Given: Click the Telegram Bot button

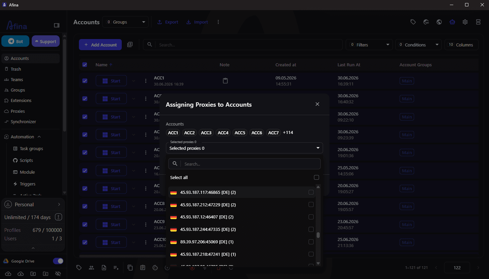Looking at the screenshot, I should pyautogui.click(x=16, y=41).
